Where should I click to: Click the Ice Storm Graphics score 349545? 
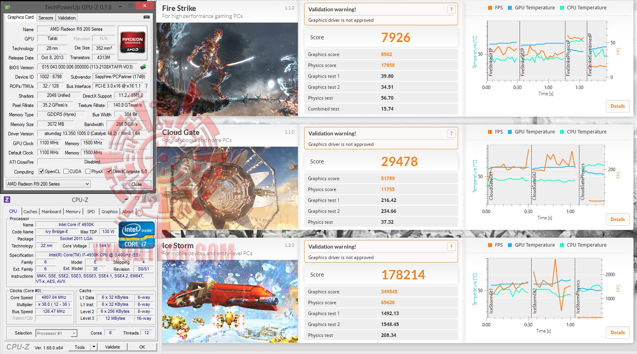click(389, 292)
